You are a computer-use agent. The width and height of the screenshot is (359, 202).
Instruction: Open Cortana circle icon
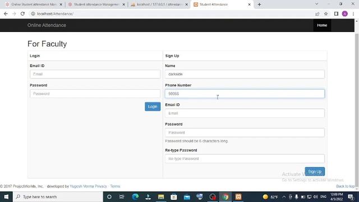[109, 197]
